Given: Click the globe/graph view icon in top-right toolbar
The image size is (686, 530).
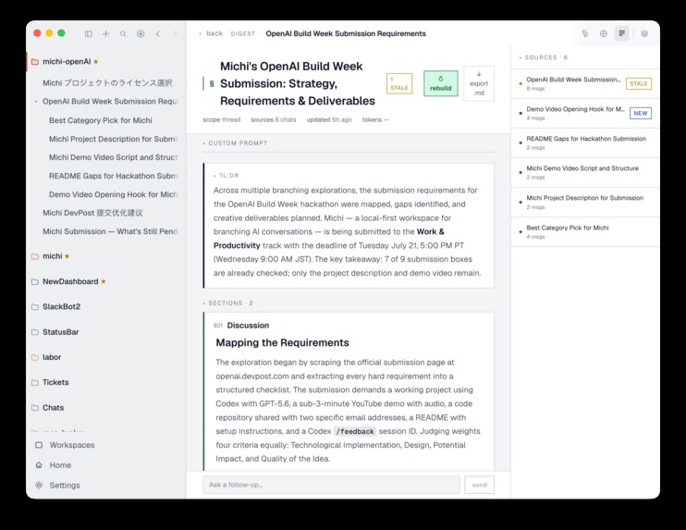Looking at the screenshot, I should pyautogui.click(x=604, y=33).
